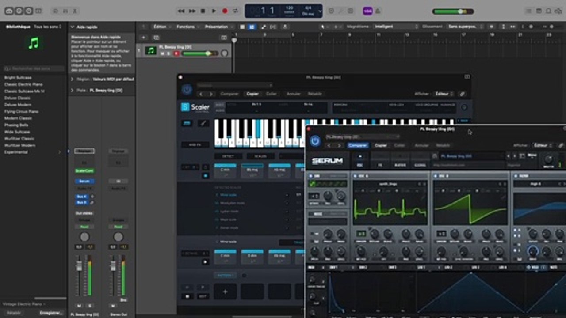Toggle Cycle mode in the transport
566x318 pixels.
point(235,11)
